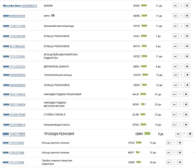The width and height of the screenshot is (196, 168).
Task: Increase quantity for part 17111719384
Action: pos(180,162)
